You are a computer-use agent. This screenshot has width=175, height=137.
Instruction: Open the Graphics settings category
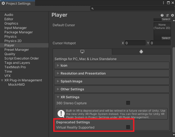pyautogui.click(x=11, y=23)
